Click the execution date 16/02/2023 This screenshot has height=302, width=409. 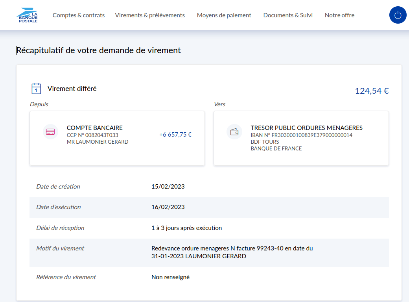click(x=168, y=207)
